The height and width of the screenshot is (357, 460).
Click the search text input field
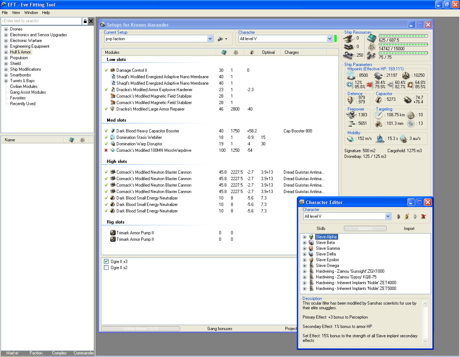coord(41,21)
